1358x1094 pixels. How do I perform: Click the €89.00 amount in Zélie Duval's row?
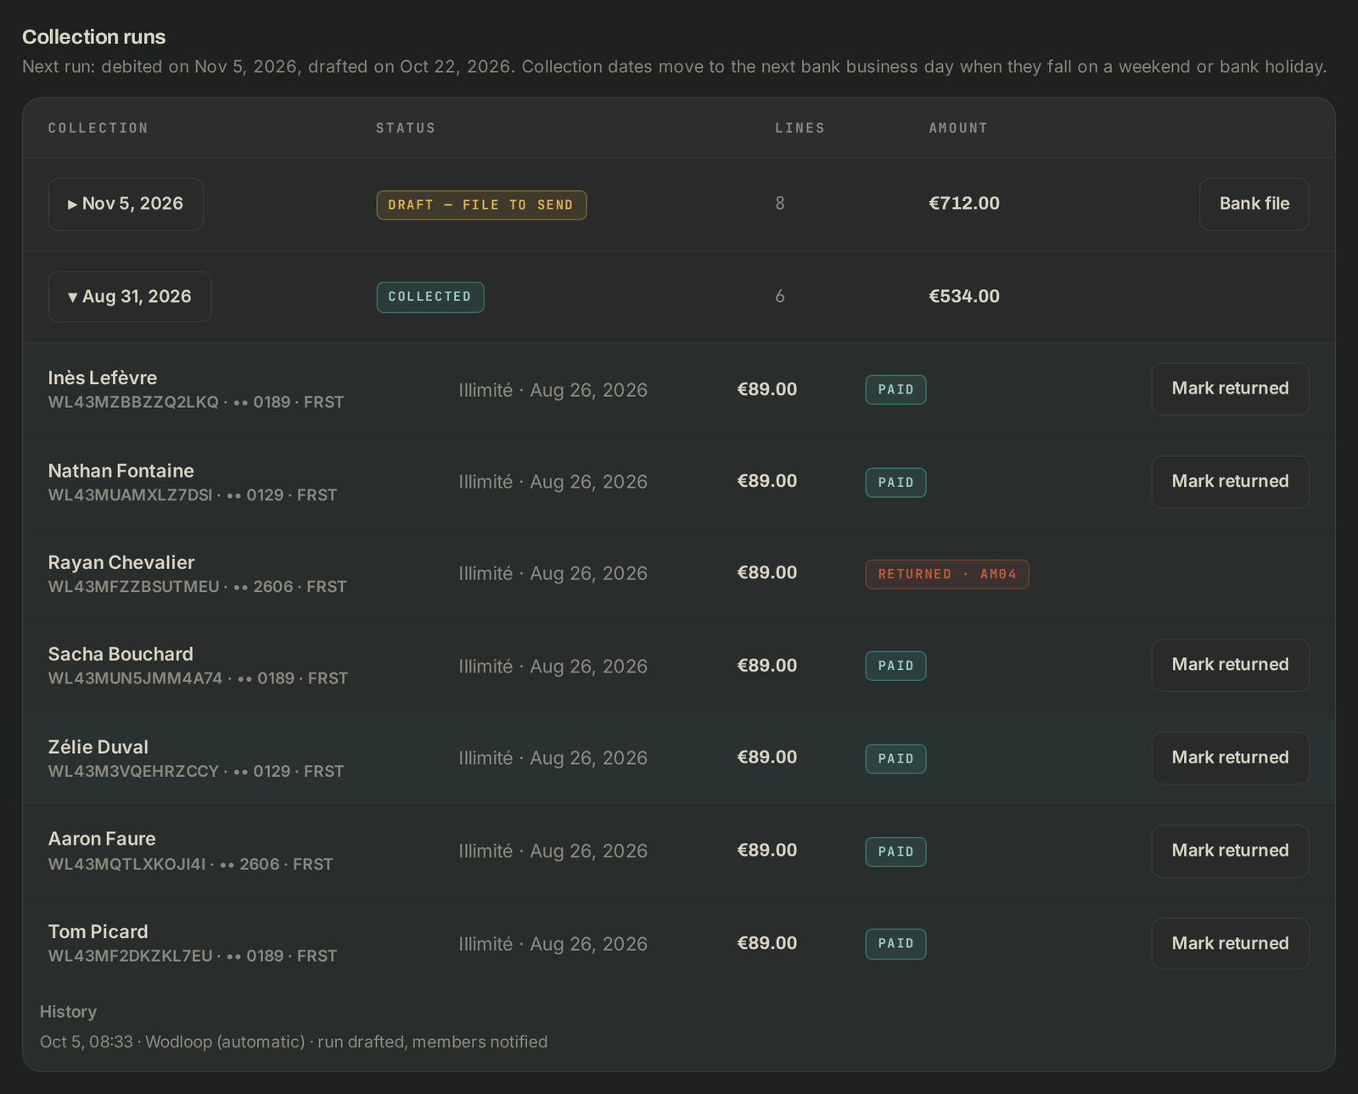[x=767, y=757]
